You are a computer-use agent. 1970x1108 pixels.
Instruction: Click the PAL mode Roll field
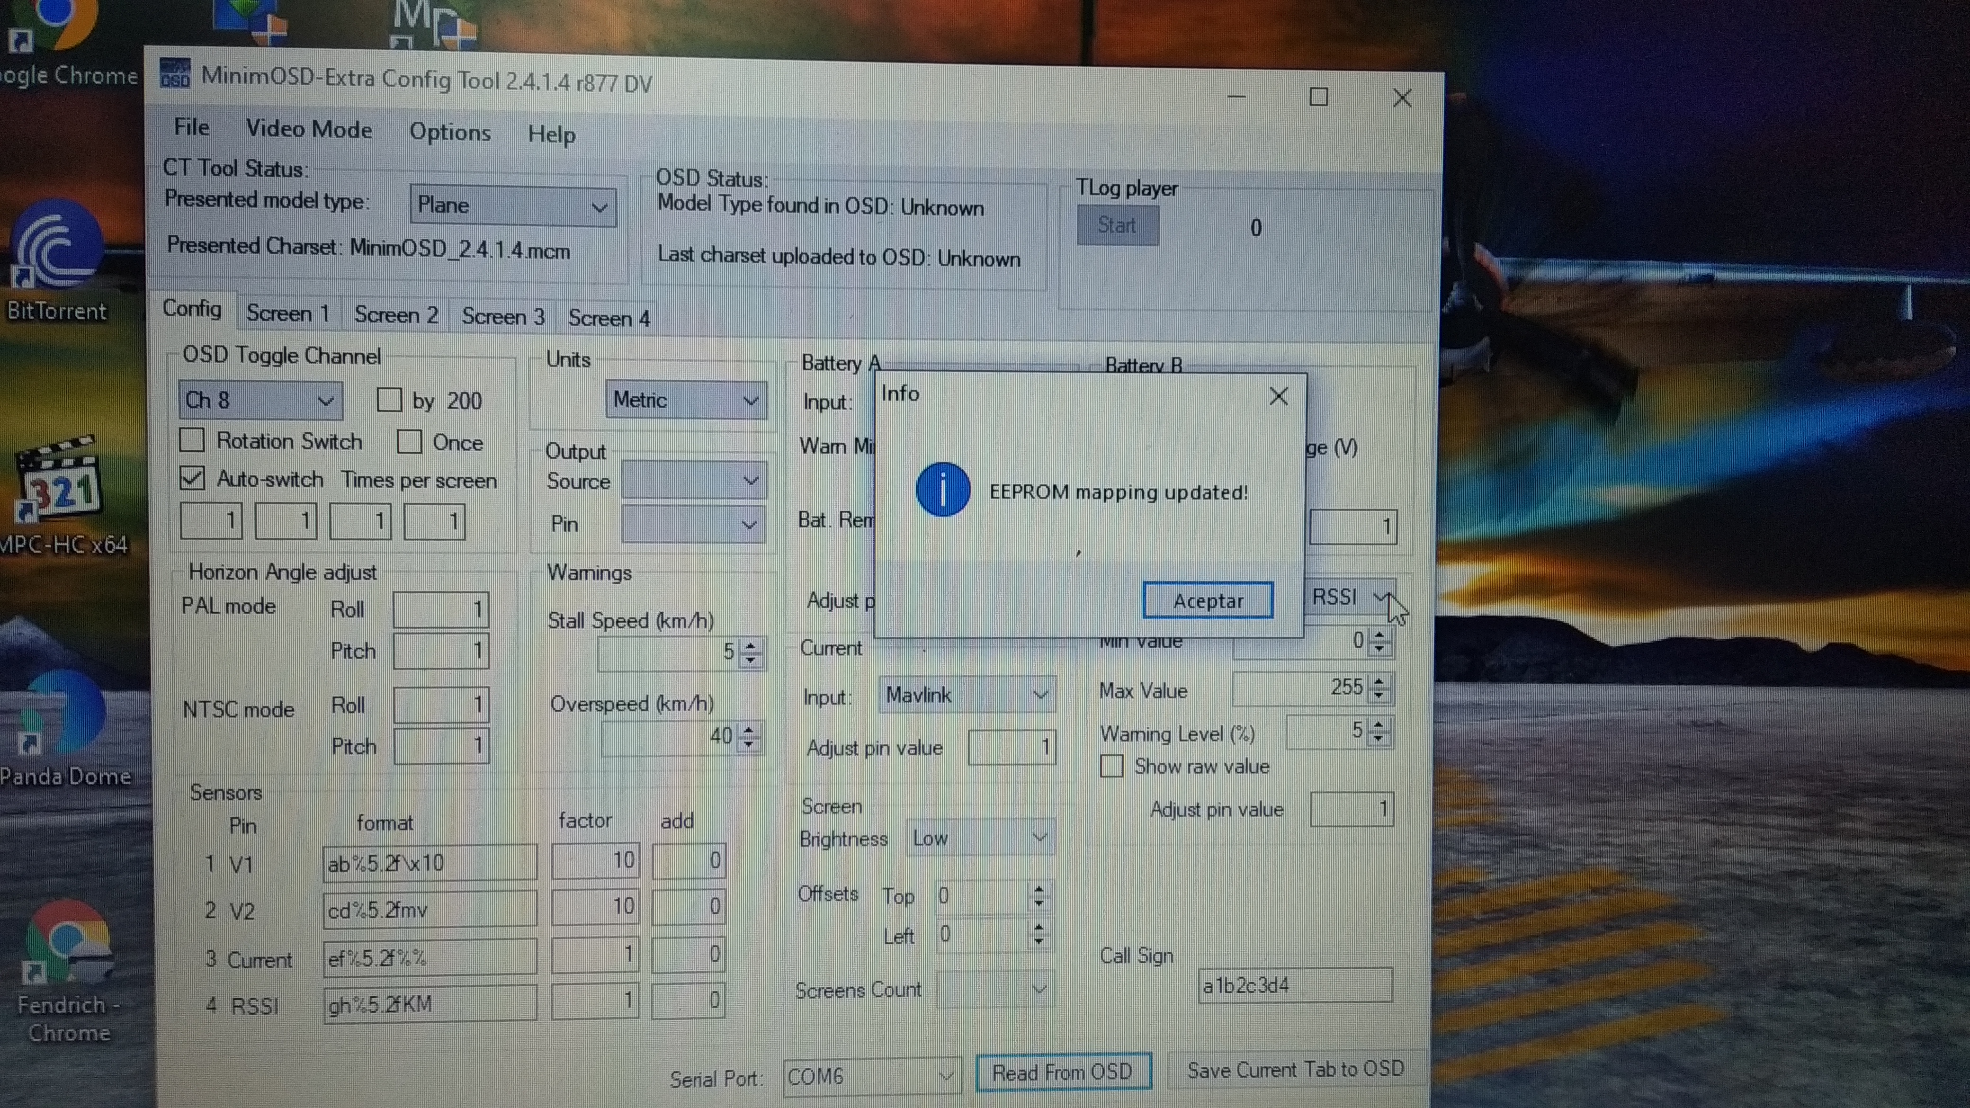pos(441,609)
